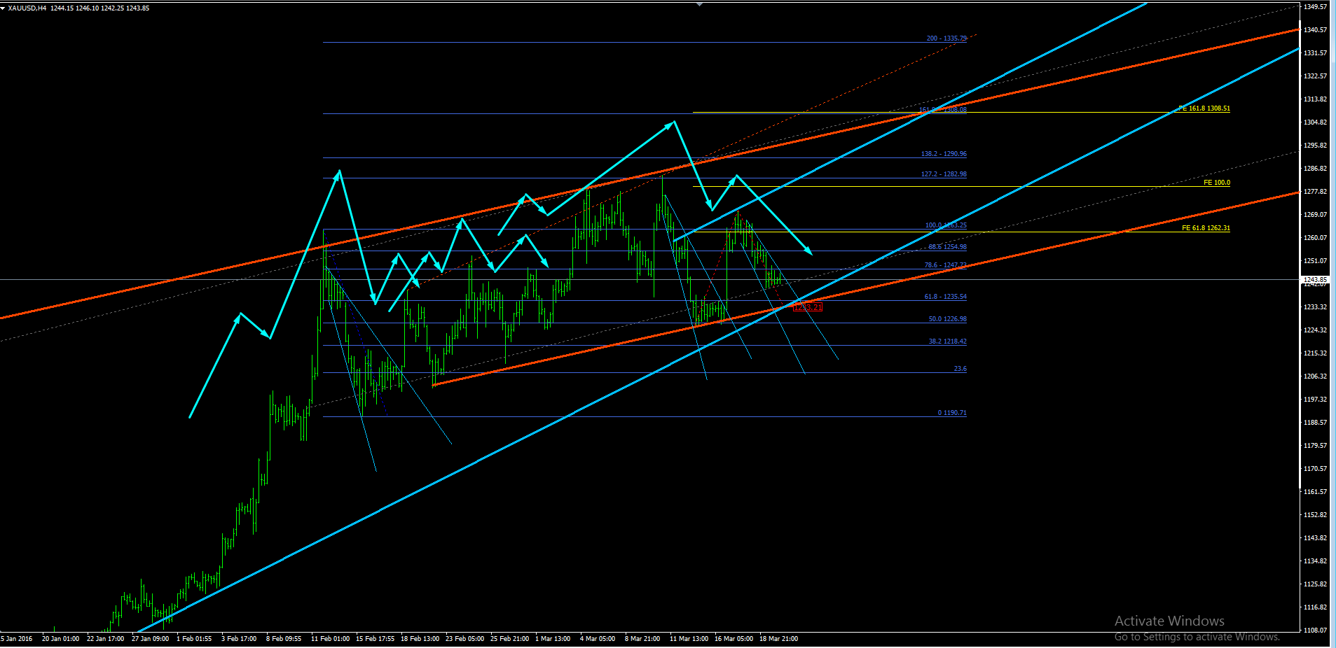Click the '11 Feb 01:00' time axis label

tap(331, 639)
